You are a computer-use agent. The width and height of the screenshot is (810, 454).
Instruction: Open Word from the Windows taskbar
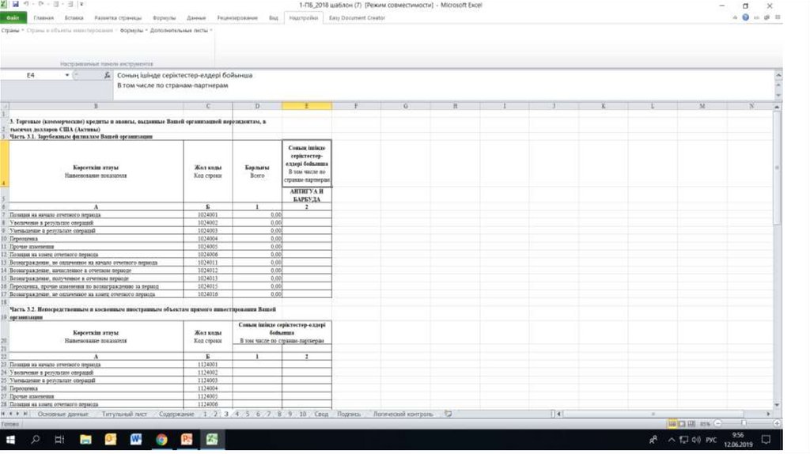click(x=135, y=439)
